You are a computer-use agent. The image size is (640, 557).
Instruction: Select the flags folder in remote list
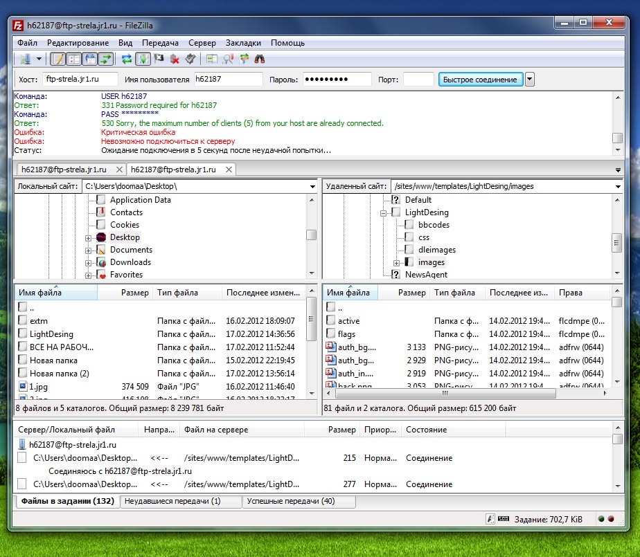click(x=346, y=334)
